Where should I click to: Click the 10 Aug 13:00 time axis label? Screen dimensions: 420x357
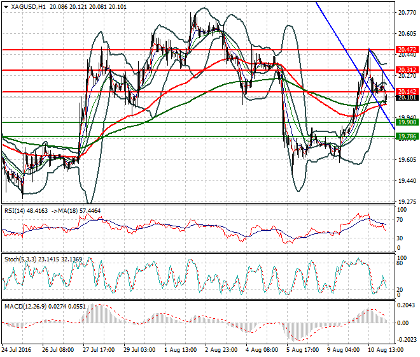pos(386,350)
